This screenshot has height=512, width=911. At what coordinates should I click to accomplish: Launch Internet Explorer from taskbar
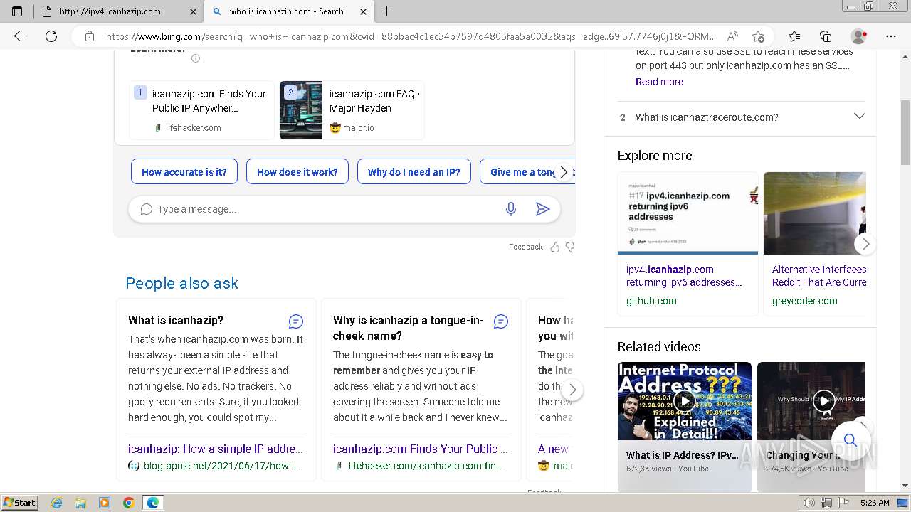[x=57, y=503]
